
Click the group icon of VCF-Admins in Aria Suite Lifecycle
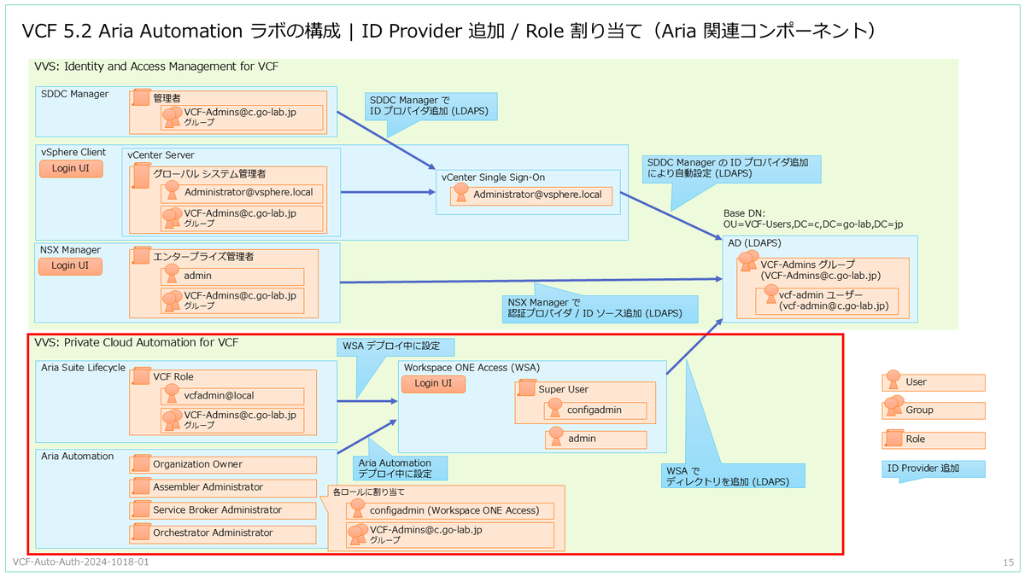(x=173, y=420)
